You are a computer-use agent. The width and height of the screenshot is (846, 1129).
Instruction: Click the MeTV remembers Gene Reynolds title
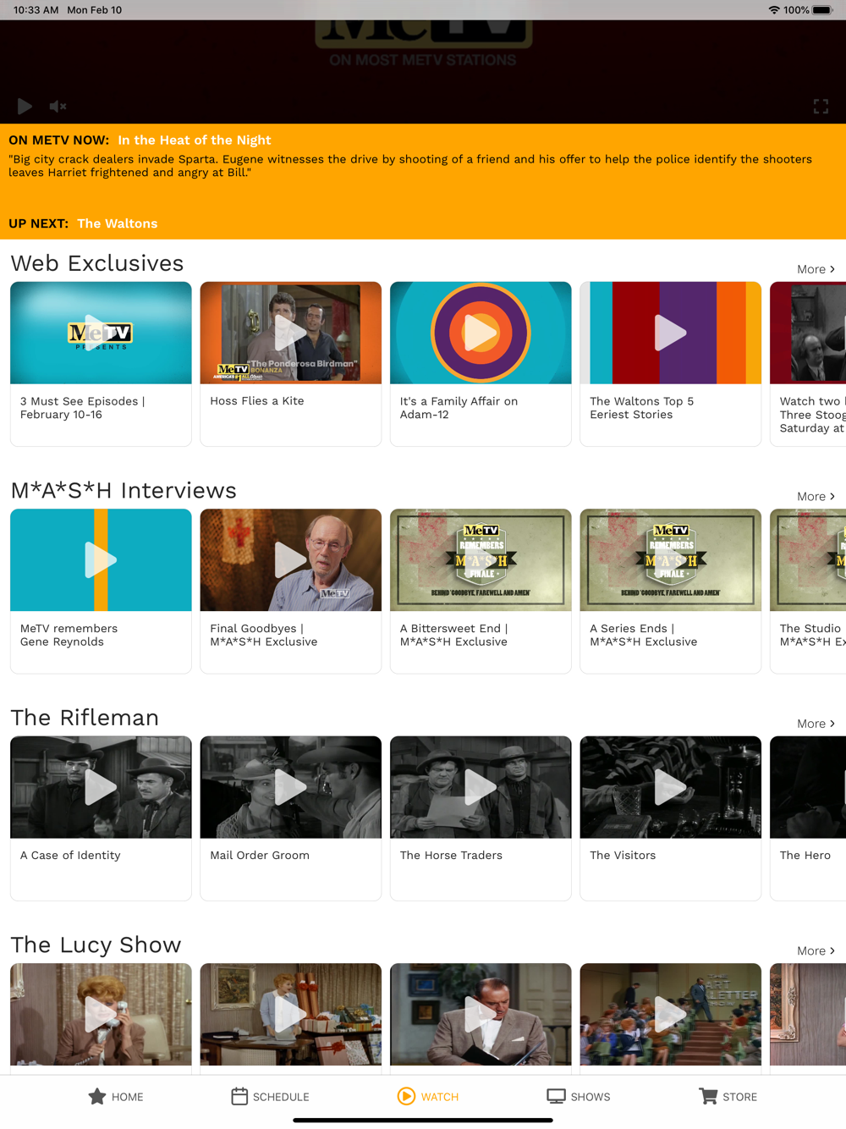(69, 635)
